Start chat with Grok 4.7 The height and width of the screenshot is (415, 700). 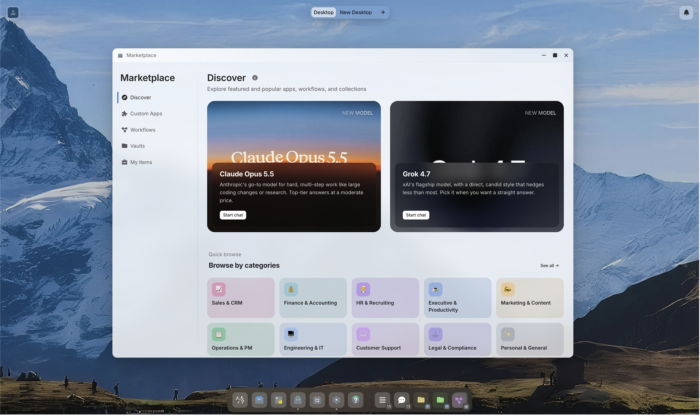pos(416,215)
